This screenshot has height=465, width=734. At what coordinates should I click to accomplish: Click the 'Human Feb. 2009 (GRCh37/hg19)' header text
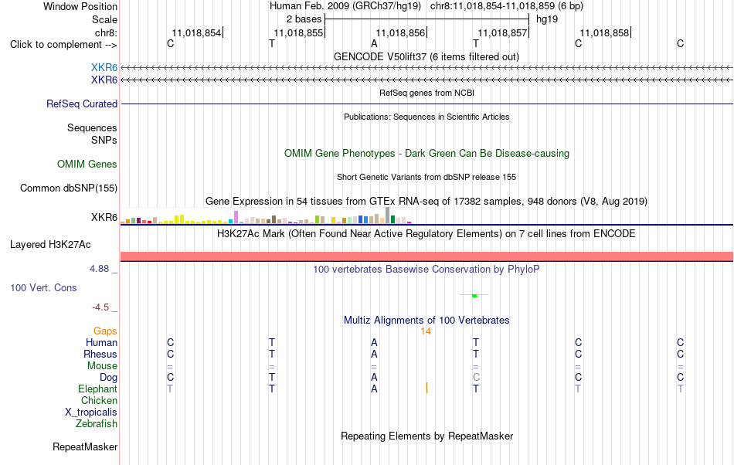coord(345,6)
